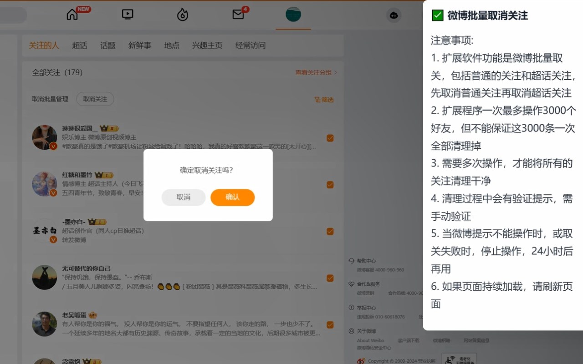Click the search field at top left
The height and width of the screenshot is (364, 583).
(x=13, y=15)
